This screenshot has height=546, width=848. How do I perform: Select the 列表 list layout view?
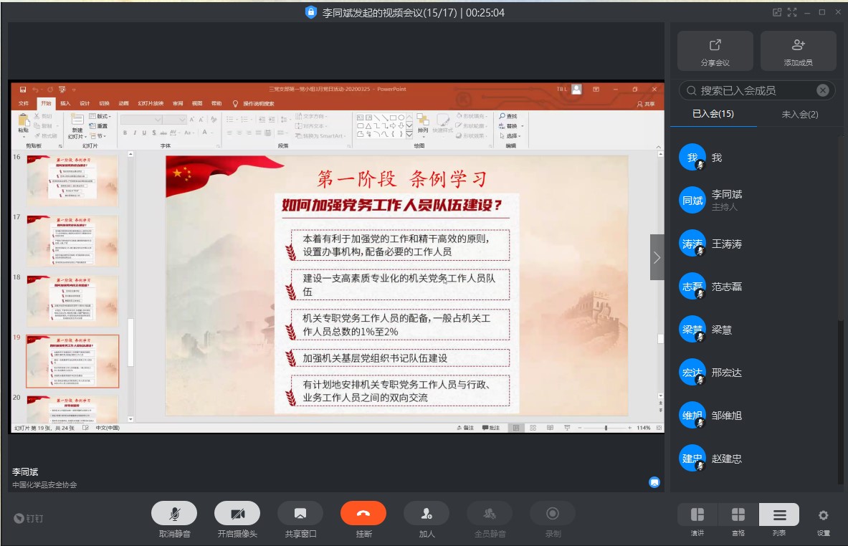tap(779, 514)
